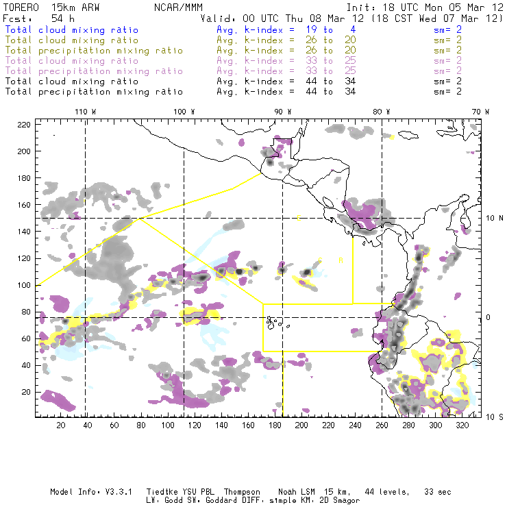This screenshot has height=507, width=507.
Task: Select the "100" tick on the vertical axis
Action: [x=24, y=285]
